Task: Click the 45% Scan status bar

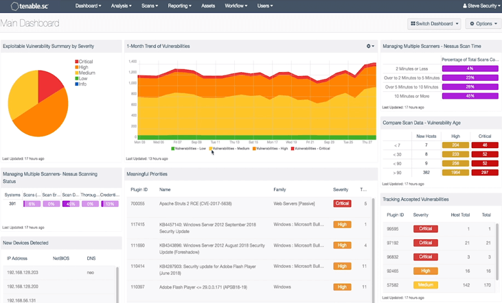Action: pyautogui.click(x=71, y=204)
